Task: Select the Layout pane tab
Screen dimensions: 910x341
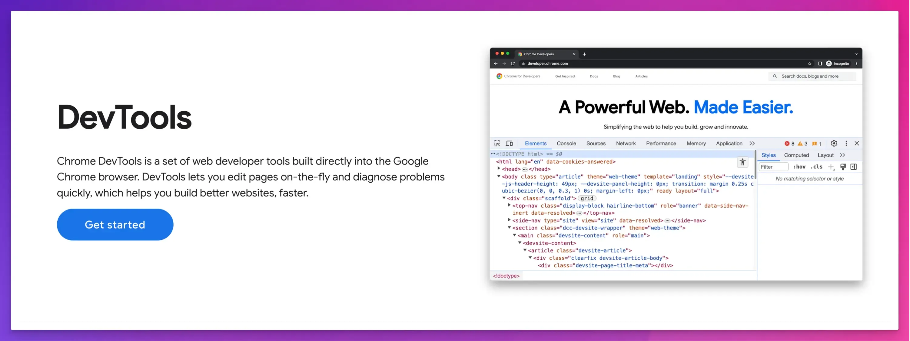Action: pyautogui.click(x=825, y=155)
